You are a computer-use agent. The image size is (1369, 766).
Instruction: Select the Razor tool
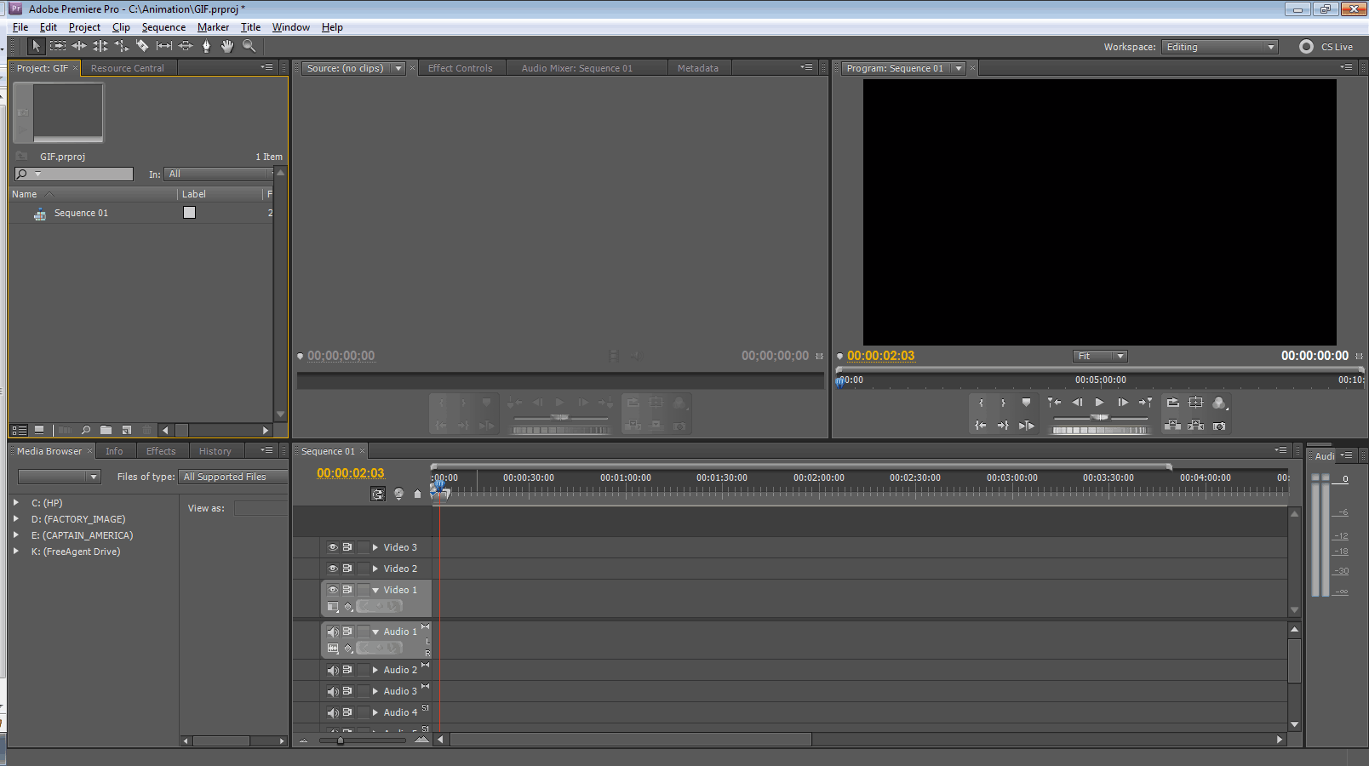[x=143, y=46]
